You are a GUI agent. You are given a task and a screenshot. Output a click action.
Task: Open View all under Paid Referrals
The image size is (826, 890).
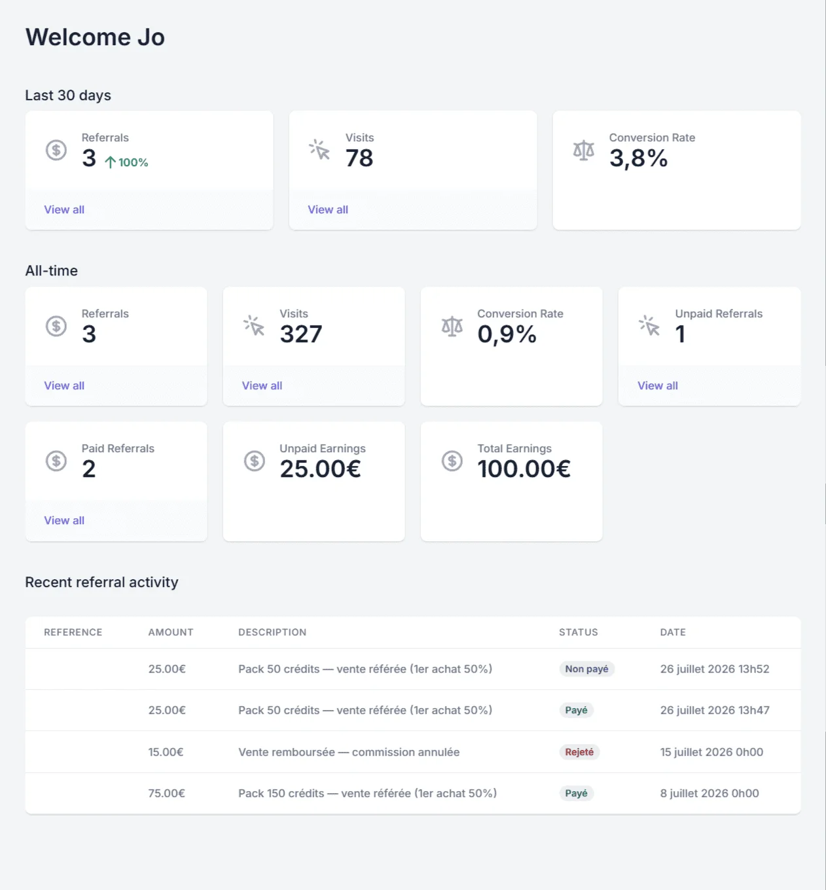[64, 520]
